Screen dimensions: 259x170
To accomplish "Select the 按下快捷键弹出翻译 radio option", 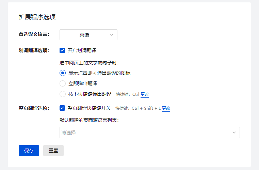I will pos(63,94).
